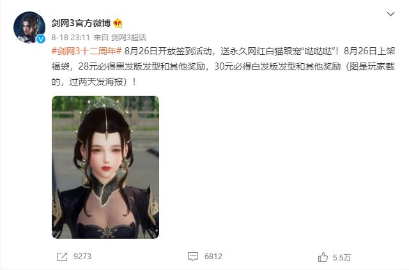Click the 来自 source label

click(101, 38)
